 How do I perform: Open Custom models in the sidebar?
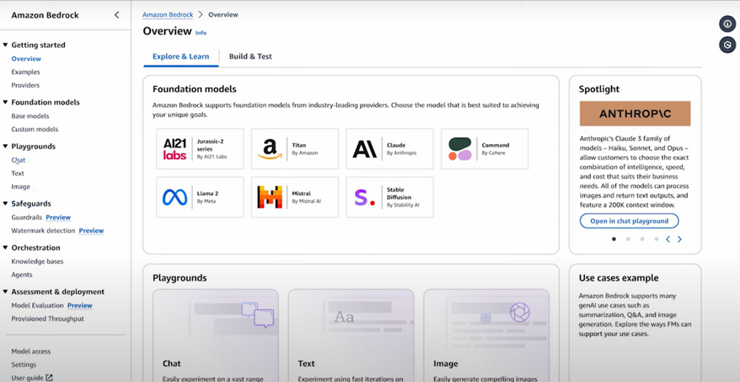tap(35, 129)
